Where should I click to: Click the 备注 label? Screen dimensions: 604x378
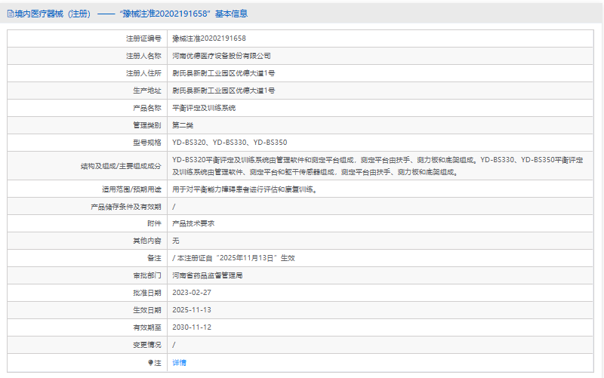(x=154, y=258)
